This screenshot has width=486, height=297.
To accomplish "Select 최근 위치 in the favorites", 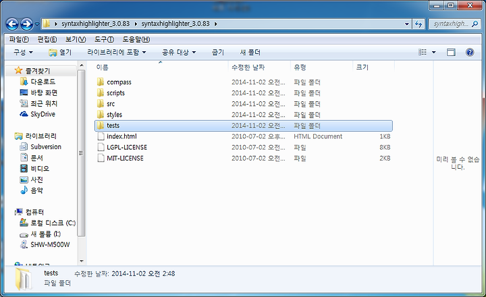I will coord(44,103).
